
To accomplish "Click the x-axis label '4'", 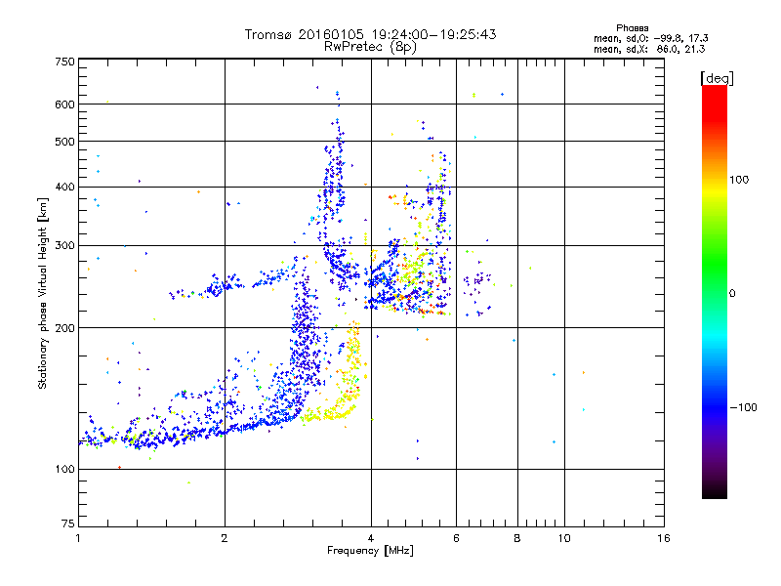I will (x=371, y=538).
